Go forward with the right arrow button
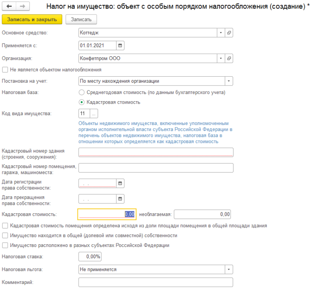Image resolution: width=321 pixels, height=290 pixels. tap(22, 6)
